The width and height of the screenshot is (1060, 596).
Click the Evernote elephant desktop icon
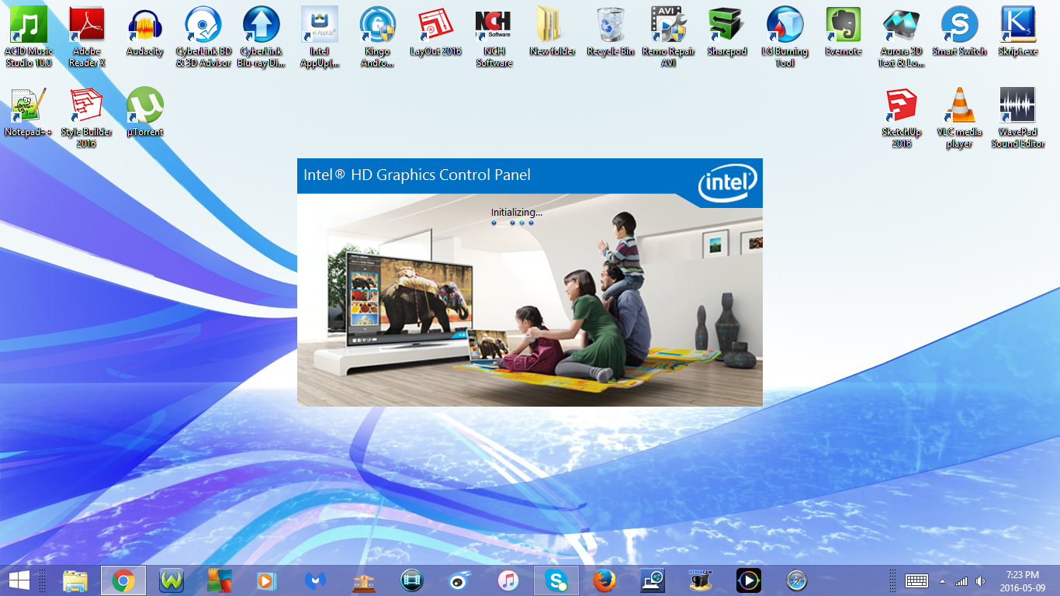(843, 32)
